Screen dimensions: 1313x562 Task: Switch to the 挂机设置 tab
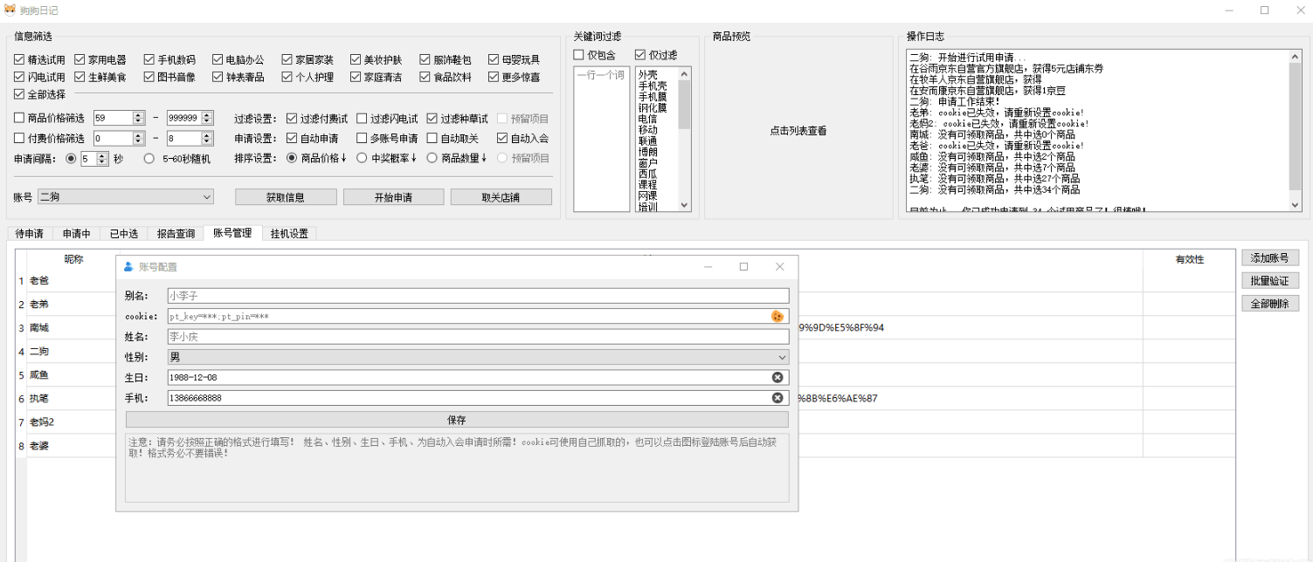point(288,233)
